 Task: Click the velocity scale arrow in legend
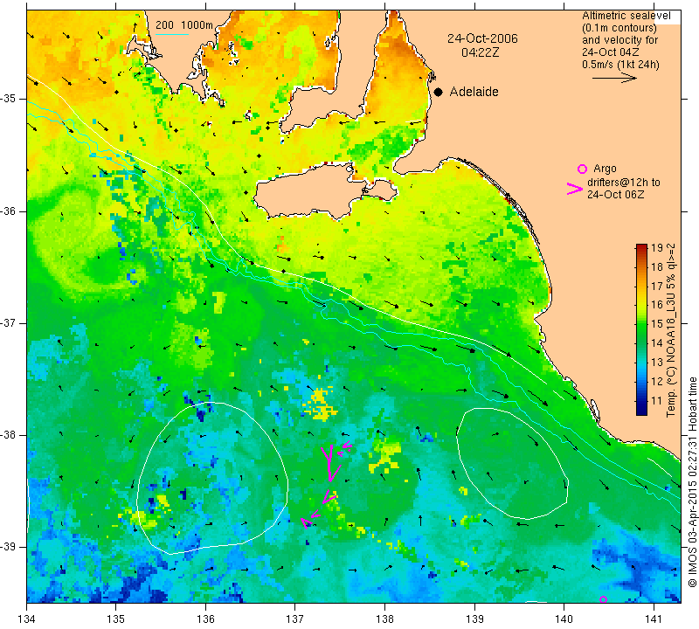click(614, 78)
